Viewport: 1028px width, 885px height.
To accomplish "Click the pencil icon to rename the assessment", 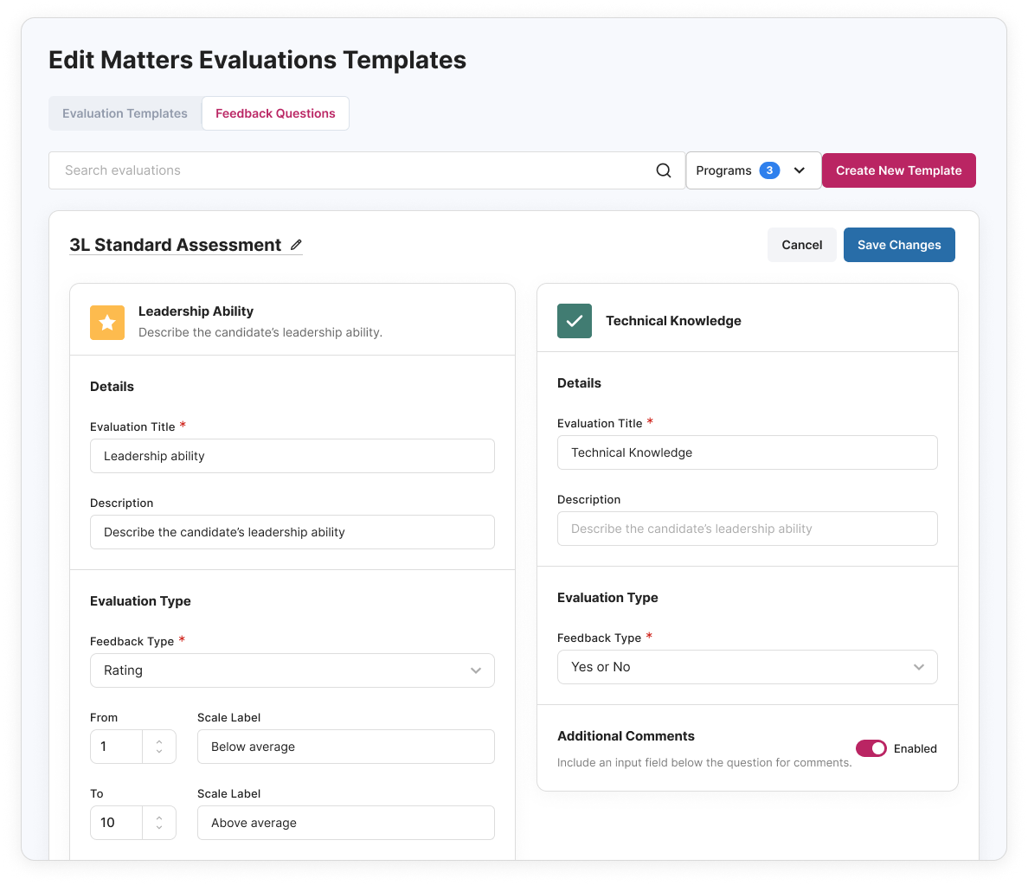I will pos(295,245).
